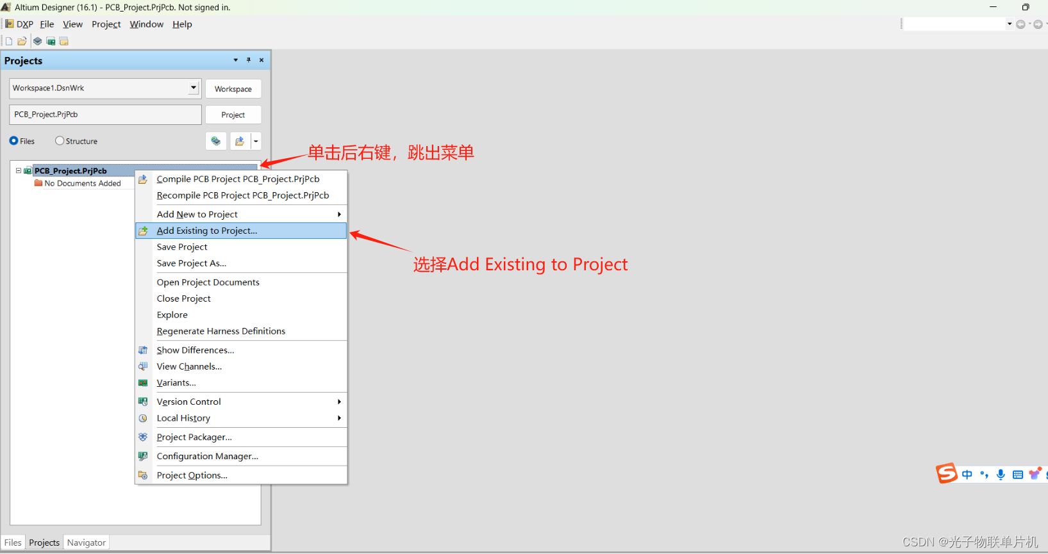The image size is (1048, 554).
Task: Choose Close Project
Action: coord(241,298)
